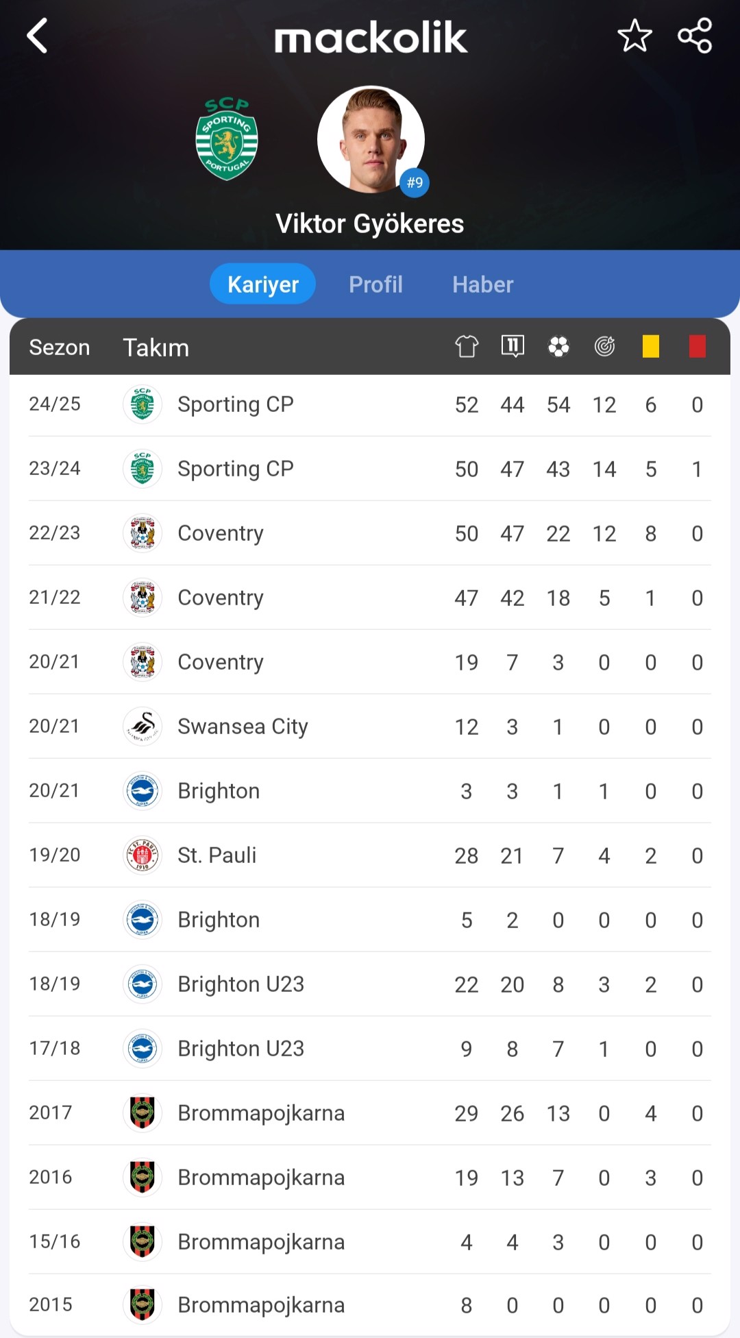This screenshot has height=1338, width=740.
Task: Open the Haber tab
Action: click(x=482, y=284)
